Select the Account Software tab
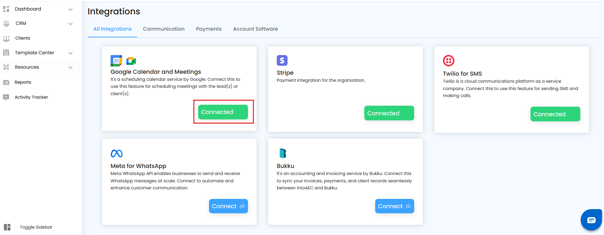The width and height of the screenshot is (604, 235). (255, 29)
